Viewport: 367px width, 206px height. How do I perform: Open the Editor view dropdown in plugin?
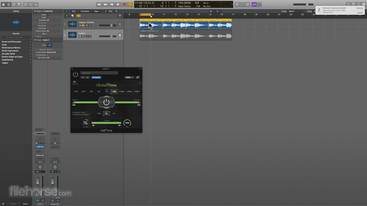pyautogui.click(x=129, y=77)
